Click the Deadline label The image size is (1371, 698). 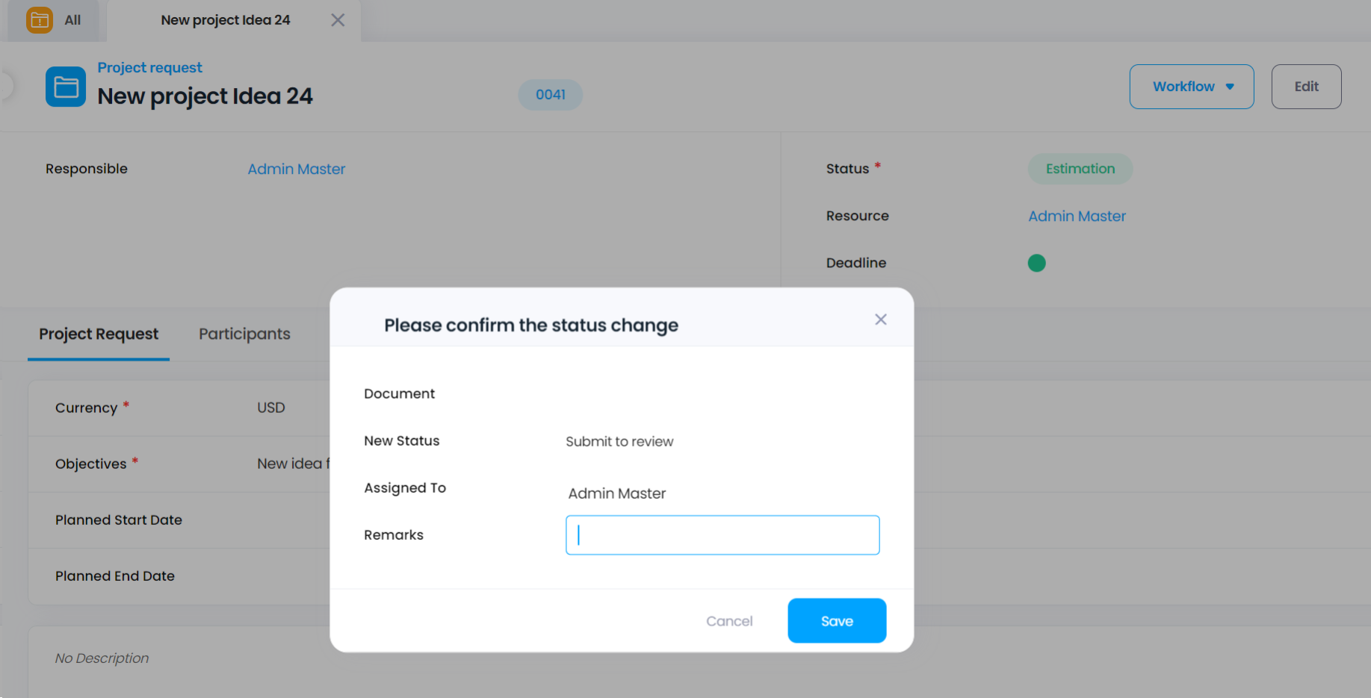856,263
